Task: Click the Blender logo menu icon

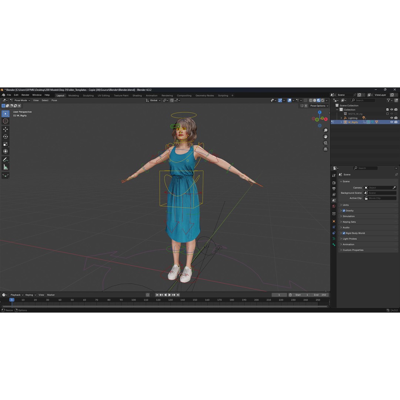Action: click(3, 95)
